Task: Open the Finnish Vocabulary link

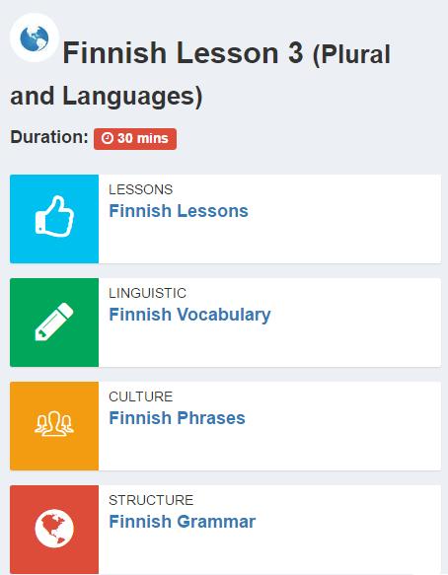Action: [x=189, y=315]
